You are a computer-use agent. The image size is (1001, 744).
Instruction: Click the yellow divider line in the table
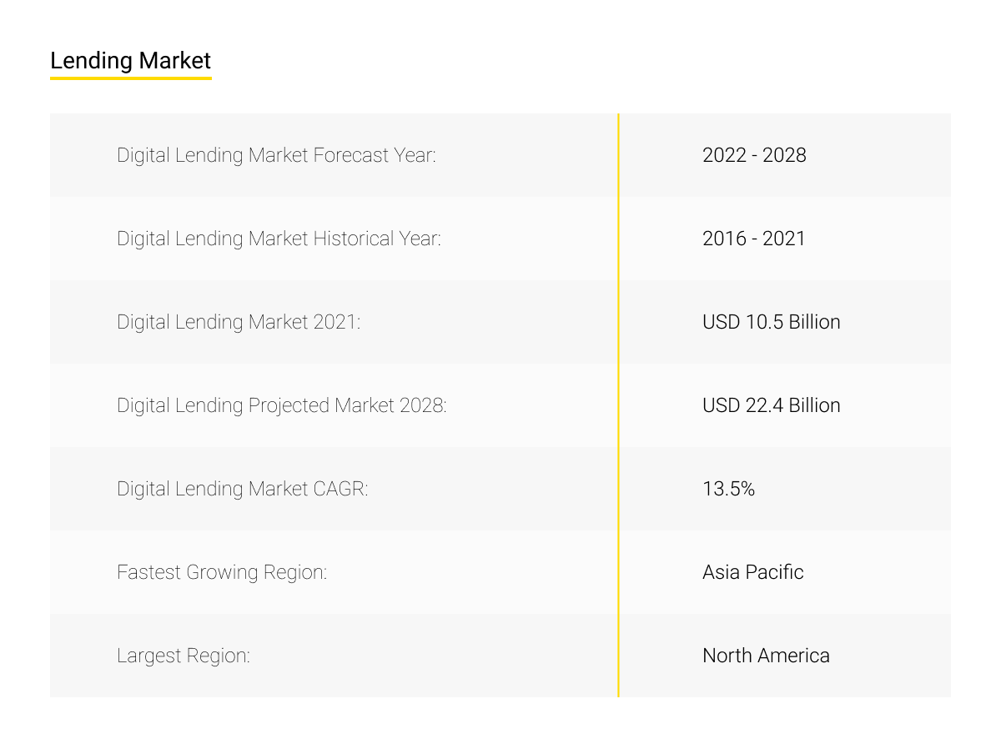point(619,405)
